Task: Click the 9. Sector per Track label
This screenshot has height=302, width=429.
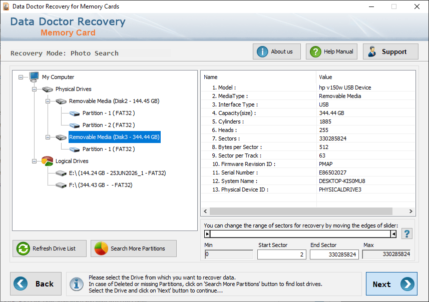Action: (x=237, y=156)
